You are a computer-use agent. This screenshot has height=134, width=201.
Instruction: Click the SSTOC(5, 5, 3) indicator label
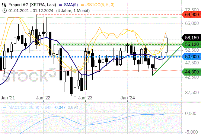click(100, 5)
